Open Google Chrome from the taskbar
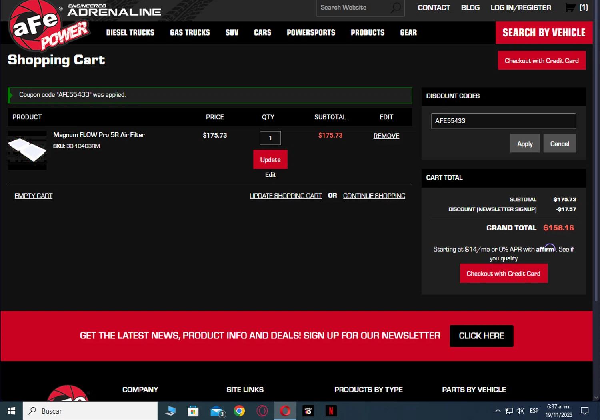 point(239,411)
